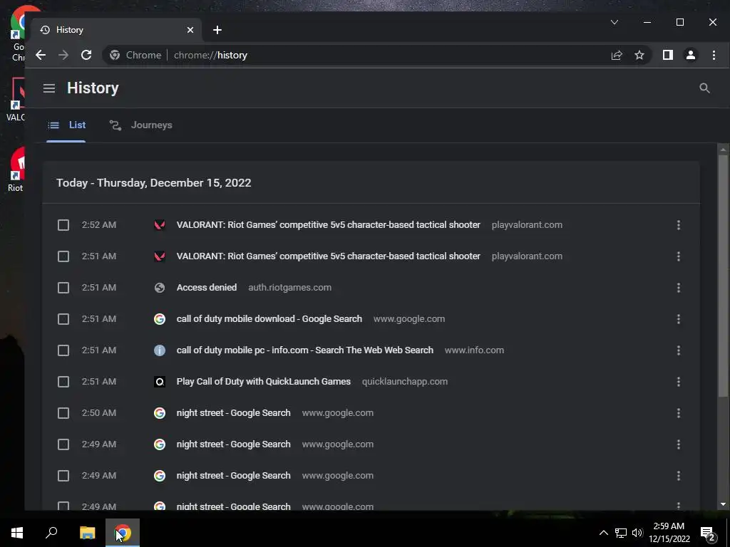Open call of duty mobile download search

pyautogui.click(x=269, y=318)
